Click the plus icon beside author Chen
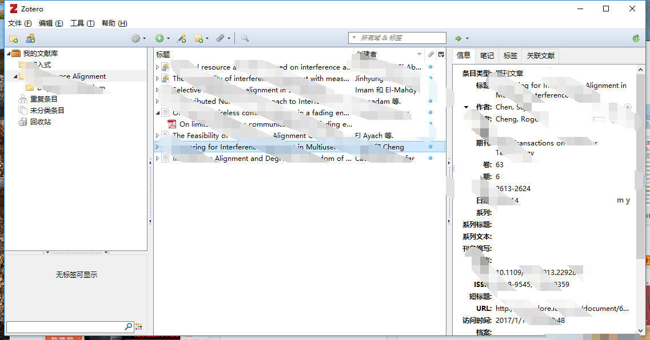The width and height of the screenshot is (650, 340). pyautogui.click(x=628, y=107)
